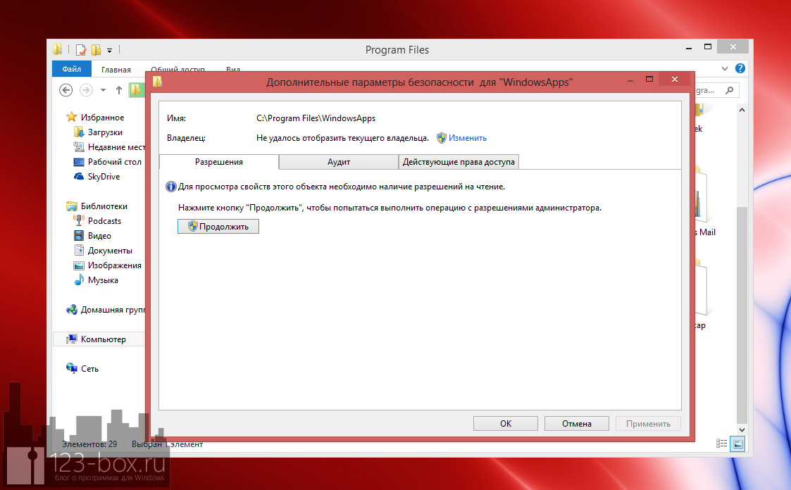Expand the ribbon with chevron arrow
The width and height of the screenshot is (791, 490).
[725, 68]
